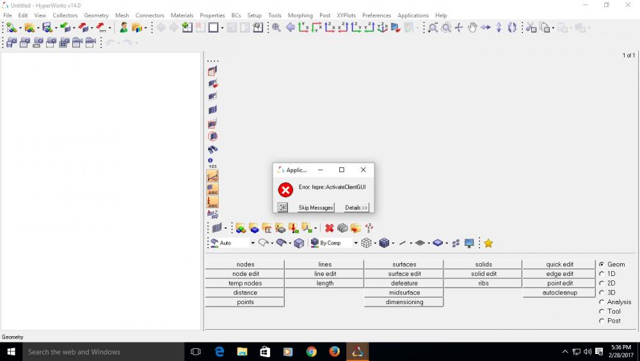The image size is (640, 361).
Task: Open the Auto geometry color dropdown
Action: [x=253, y=243]
